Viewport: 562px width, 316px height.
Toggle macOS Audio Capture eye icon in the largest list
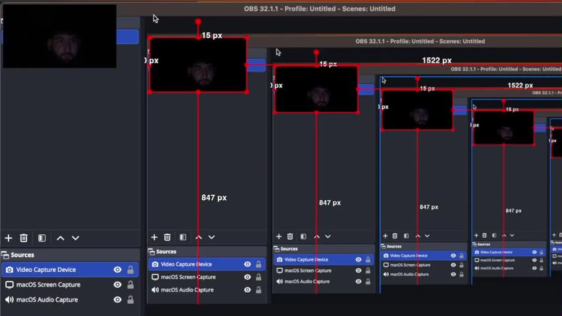pos(117,300)
